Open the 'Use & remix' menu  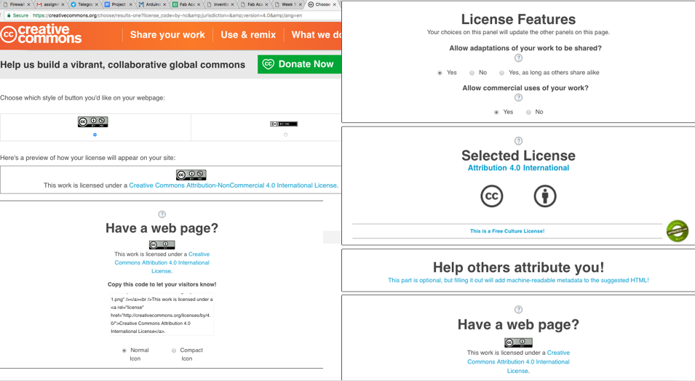point(248,35)
